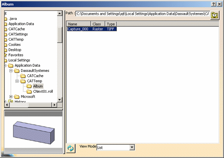Expand the Microsoft folder node

point(11,97)
